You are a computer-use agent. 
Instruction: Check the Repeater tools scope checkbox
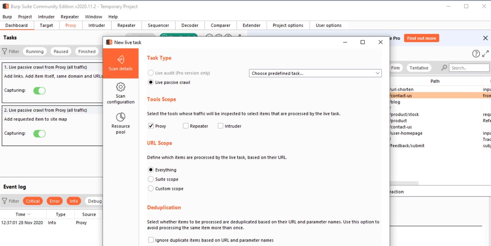186,126
